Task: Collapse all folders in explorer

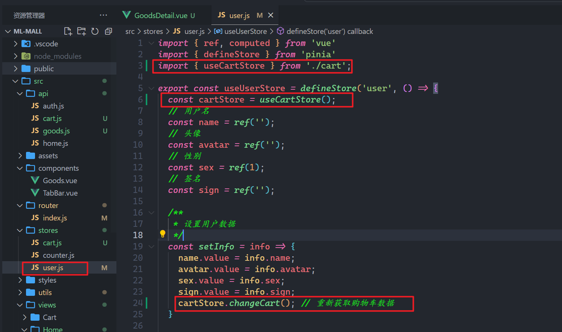Action: [x=108, y=31]
